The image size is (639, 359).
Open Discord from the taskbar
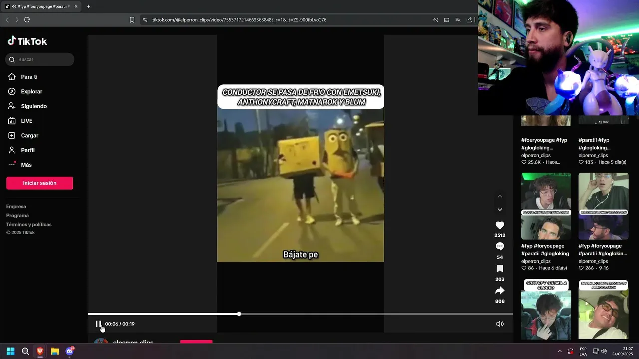click(x=70, y=351)
